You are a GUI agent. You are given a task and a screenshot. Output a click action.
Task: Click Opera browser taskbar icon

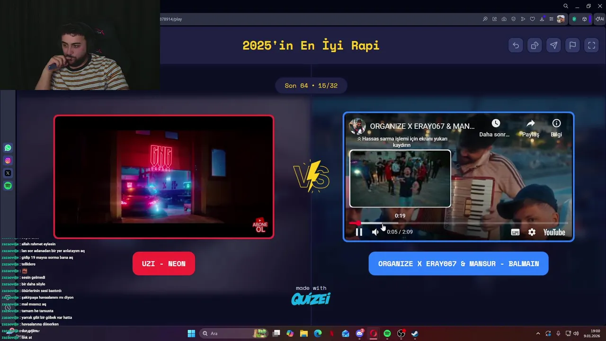click(x=373, y=333)
